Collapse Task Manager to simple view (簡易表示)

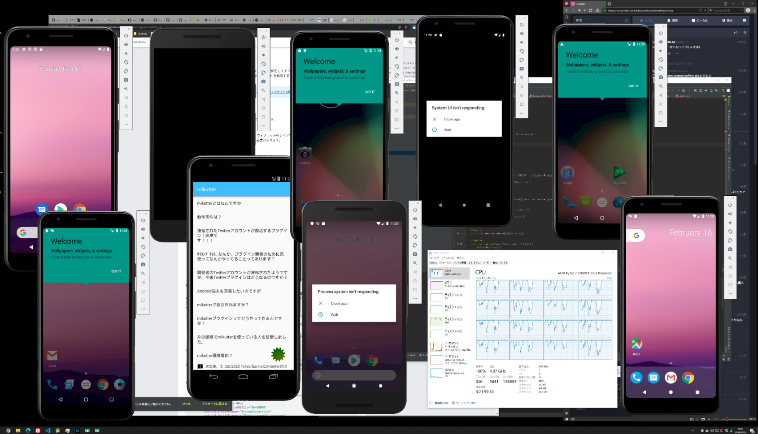point(440,403)
